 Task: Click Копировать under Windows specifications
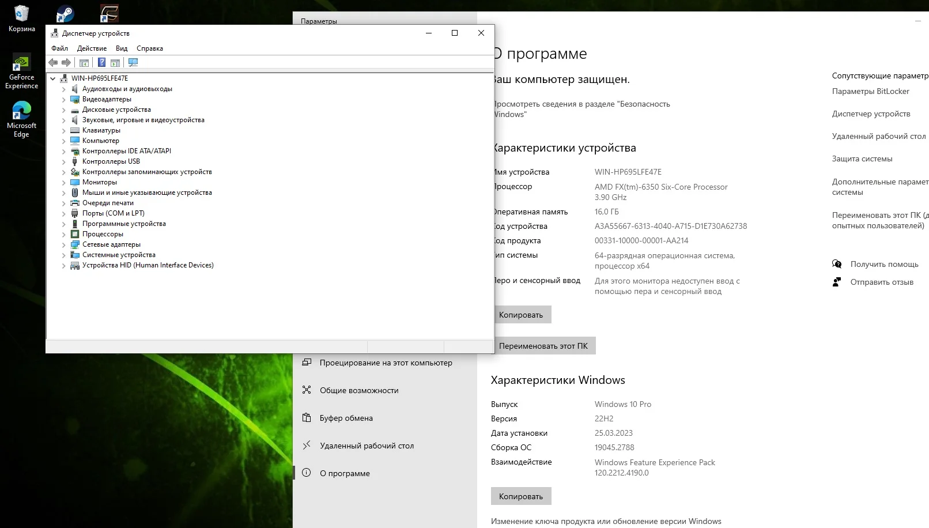click(520, 496)
